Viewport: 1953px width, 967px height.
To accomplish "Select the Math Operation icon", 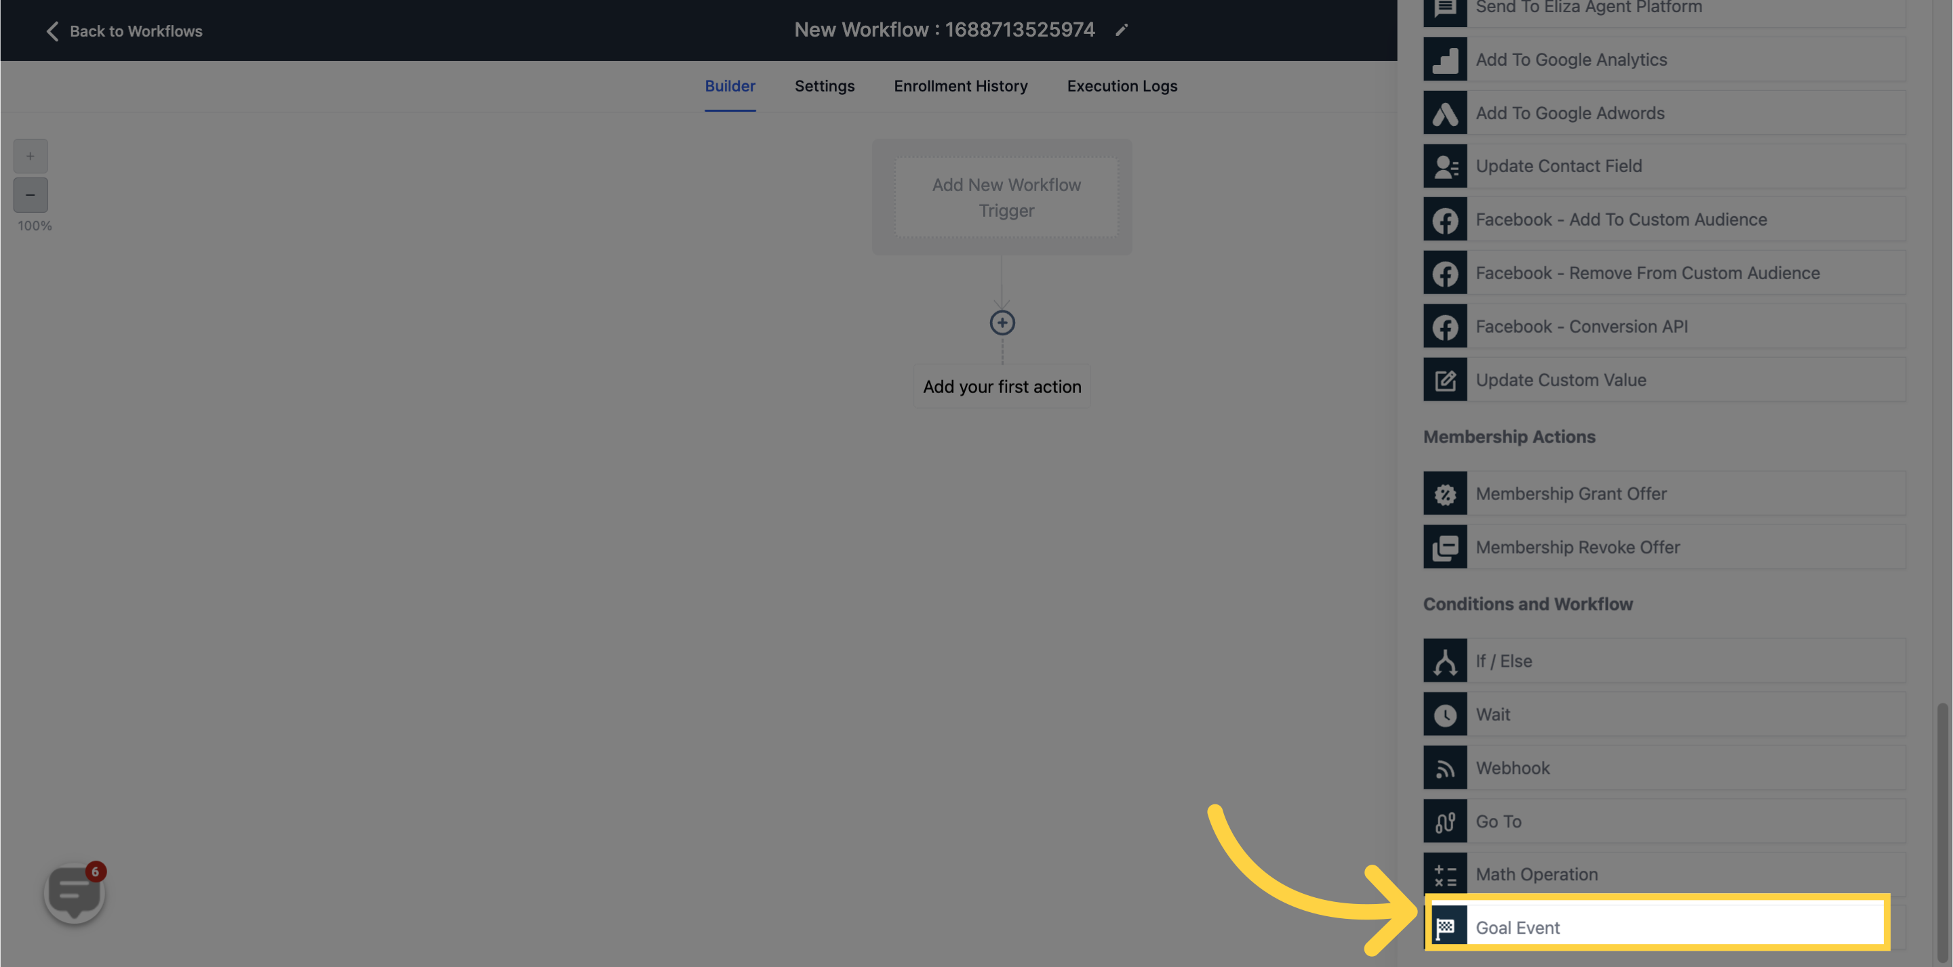I will point(1444,873).
